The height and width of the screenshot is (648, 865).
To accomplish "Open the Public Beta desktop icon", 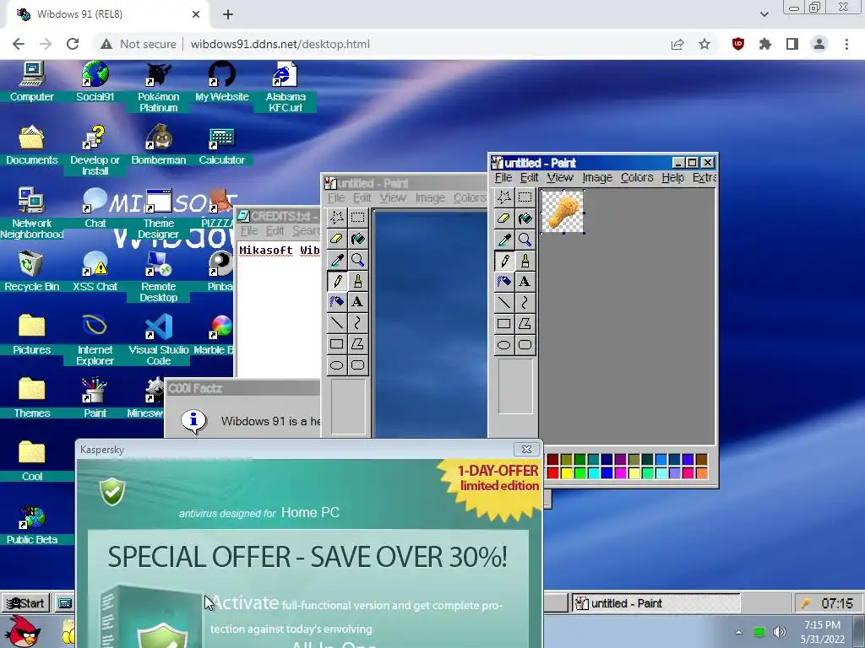I will (x=31, y=525).
